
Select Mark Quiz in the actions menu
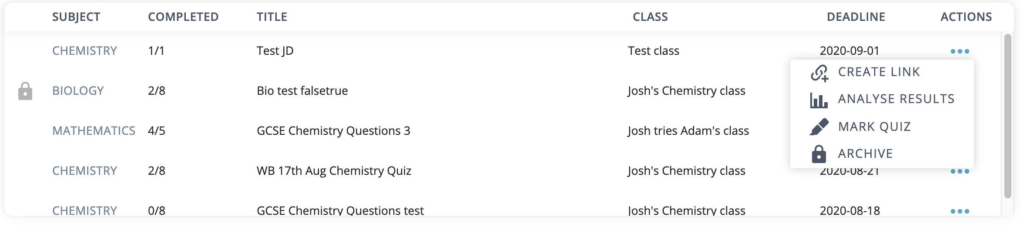874,127
